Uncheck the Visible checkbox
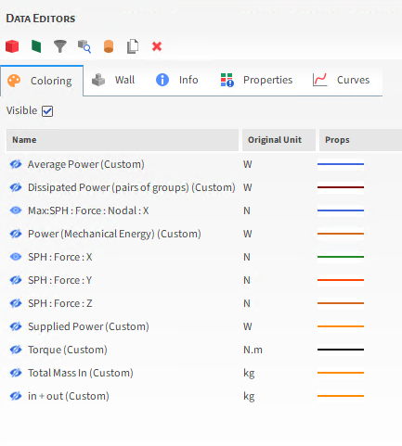This screenshot has width=402, height=446. (47, 111)
